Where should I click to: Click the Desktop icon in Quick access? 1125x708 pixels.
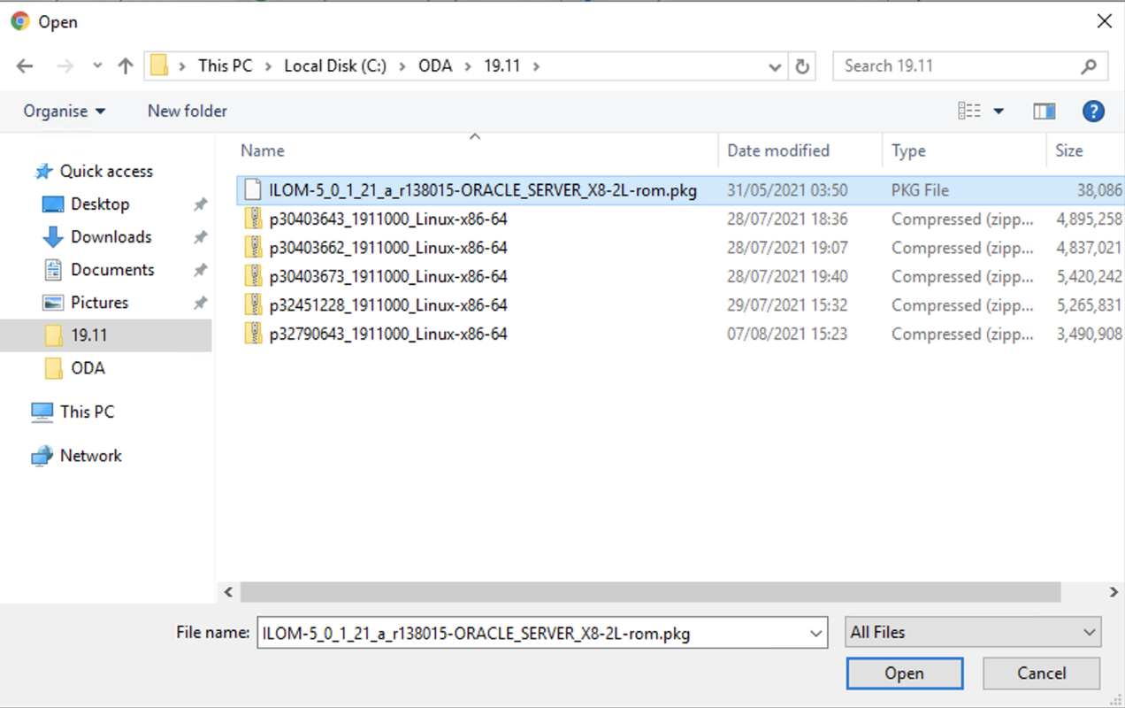pos(53,204)
